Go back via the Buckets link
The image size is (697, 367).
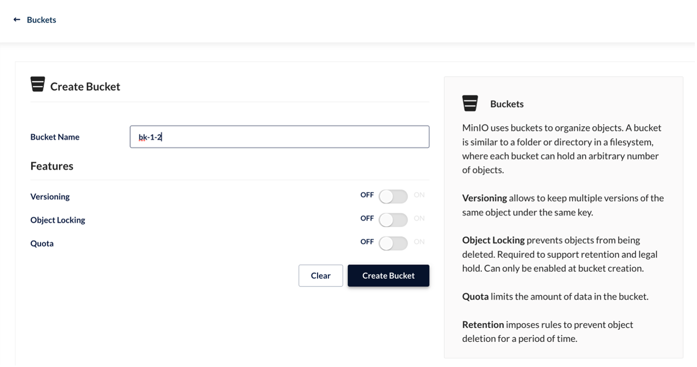click(x=41, y=20)
